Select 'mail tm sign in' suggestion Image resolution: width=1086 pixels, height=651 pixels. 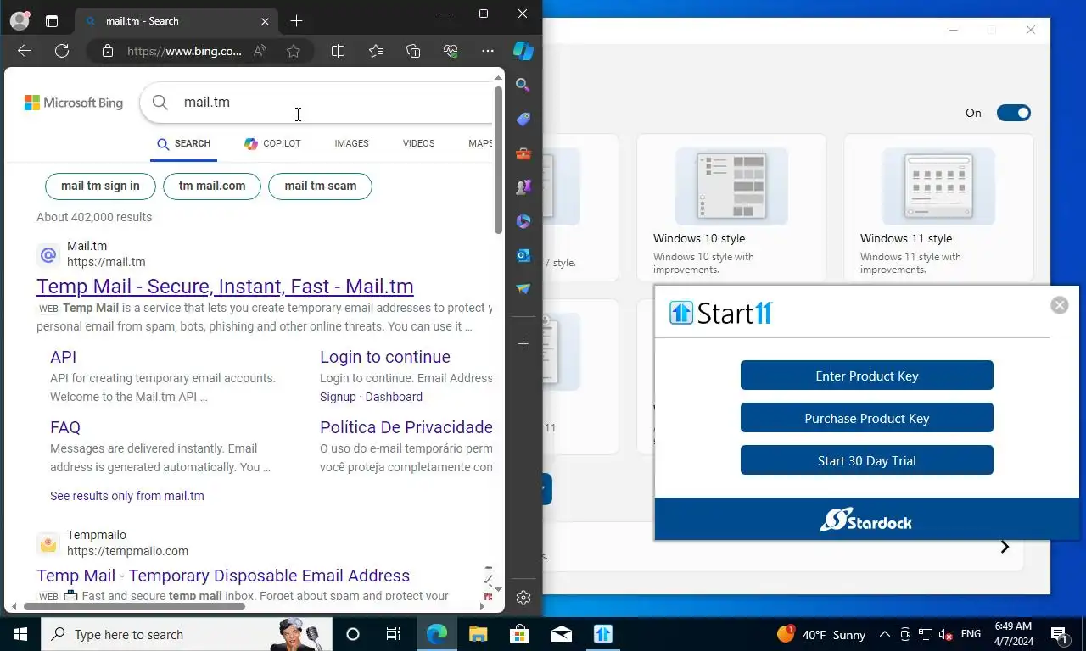pos(100,186)
